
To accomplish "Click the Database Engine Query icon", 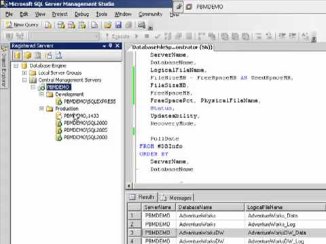I will [48, 25].
